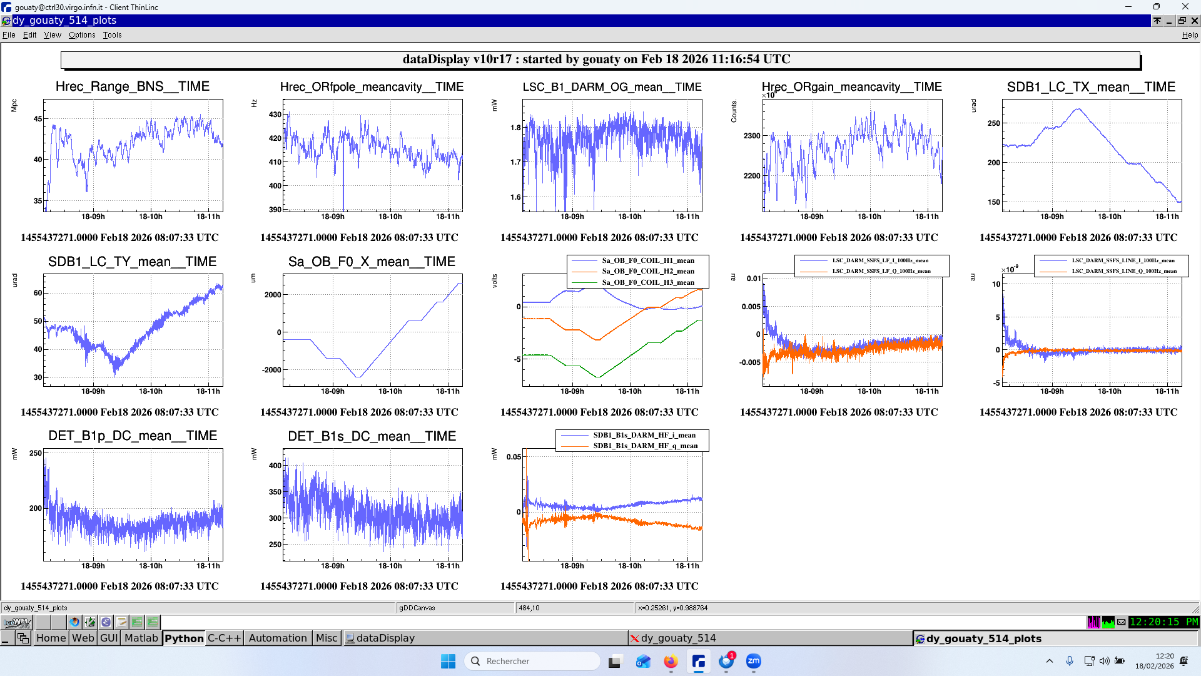Open Zoom from Windows taskbar

click(754, 661)
